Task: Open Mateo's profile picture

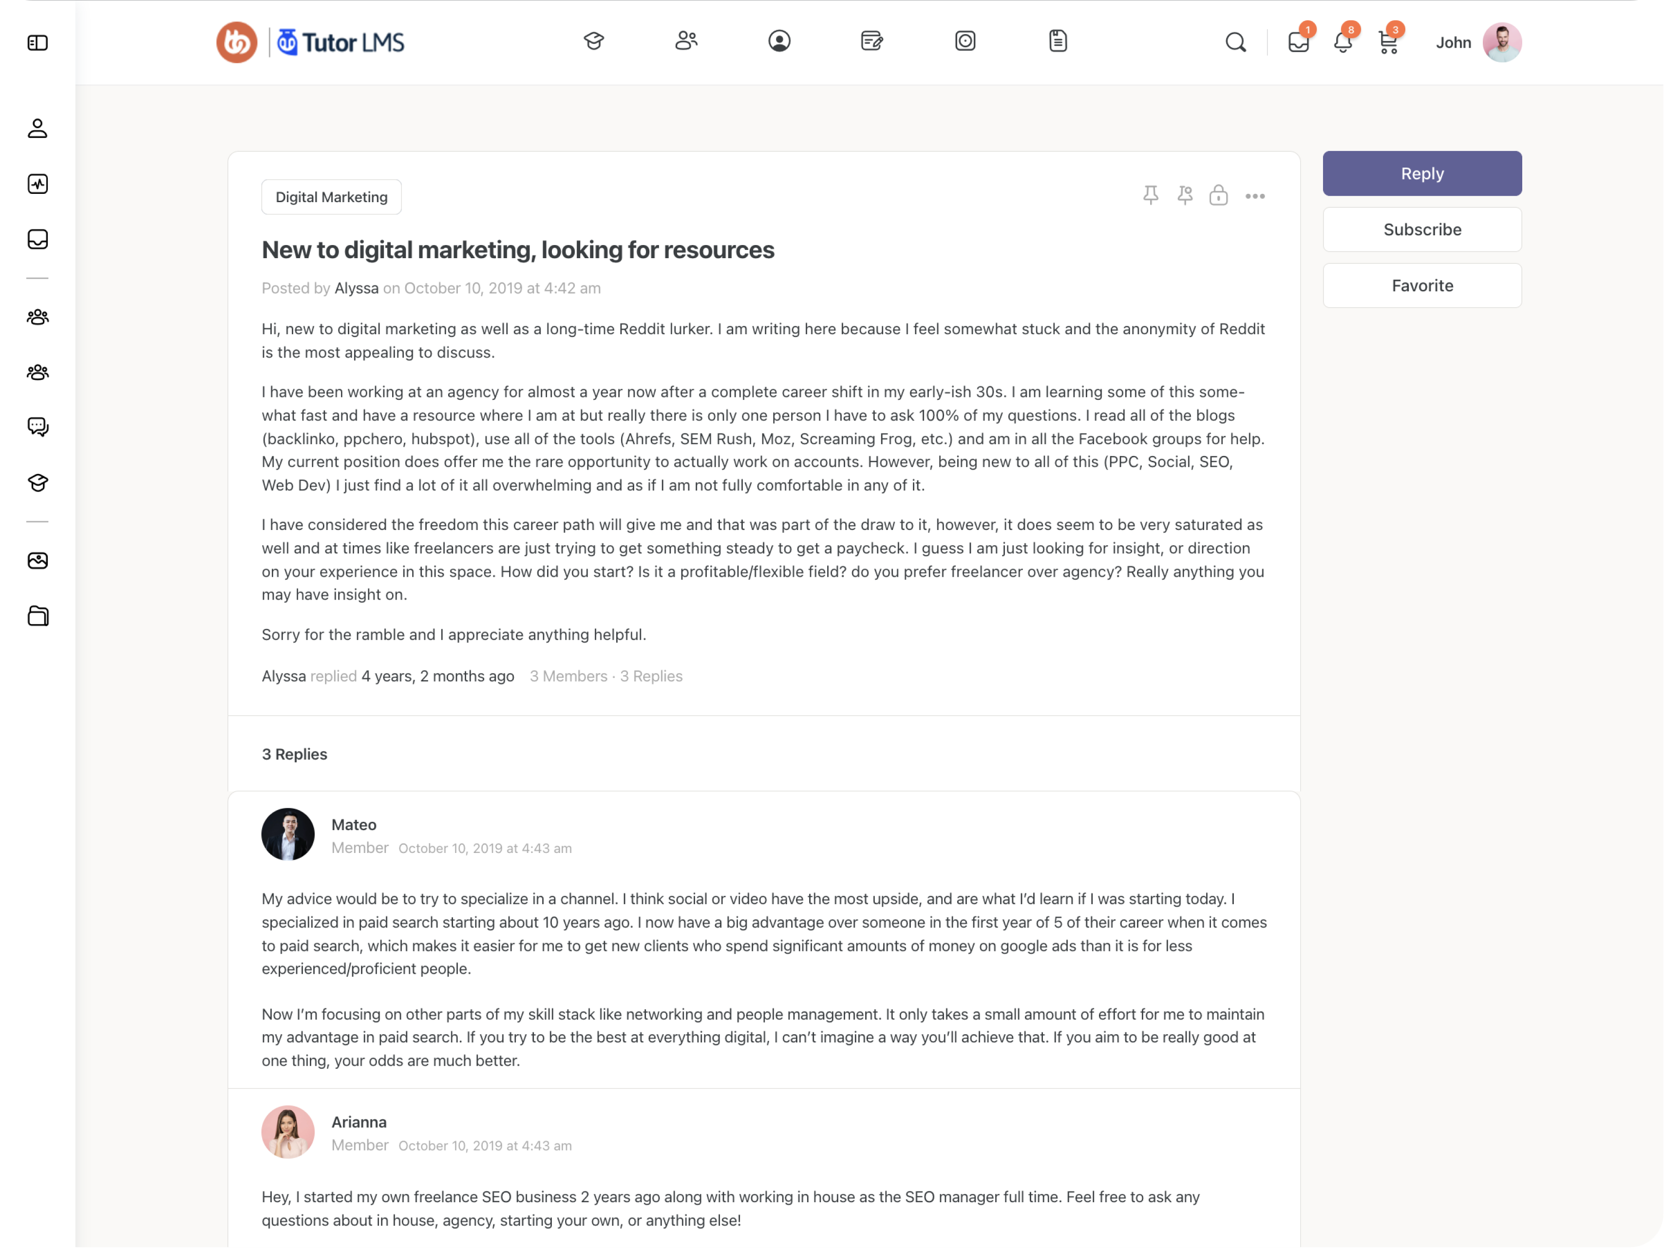Action: (x=288, y=833)
